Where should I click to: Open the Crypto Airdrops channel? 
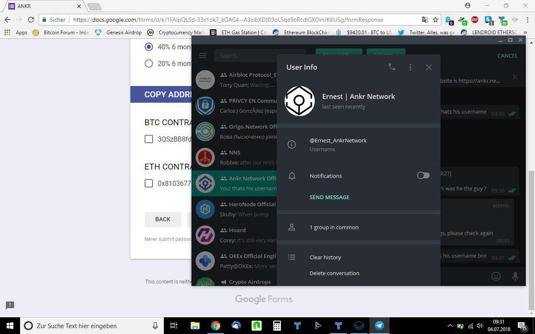point(234,281)
